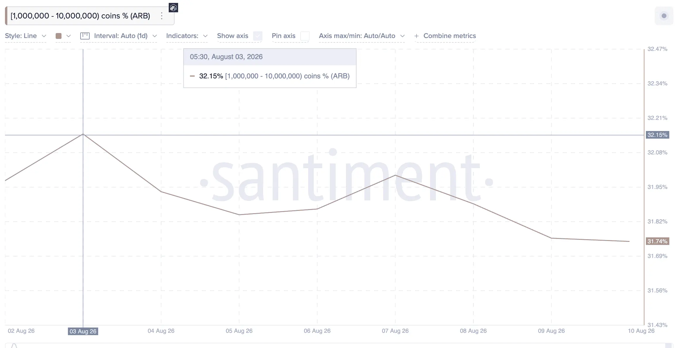The height and width of the screenshot is (348, 679).
Task: Click the 31.74% latest value axis label
Action: (x=657, y=241)
